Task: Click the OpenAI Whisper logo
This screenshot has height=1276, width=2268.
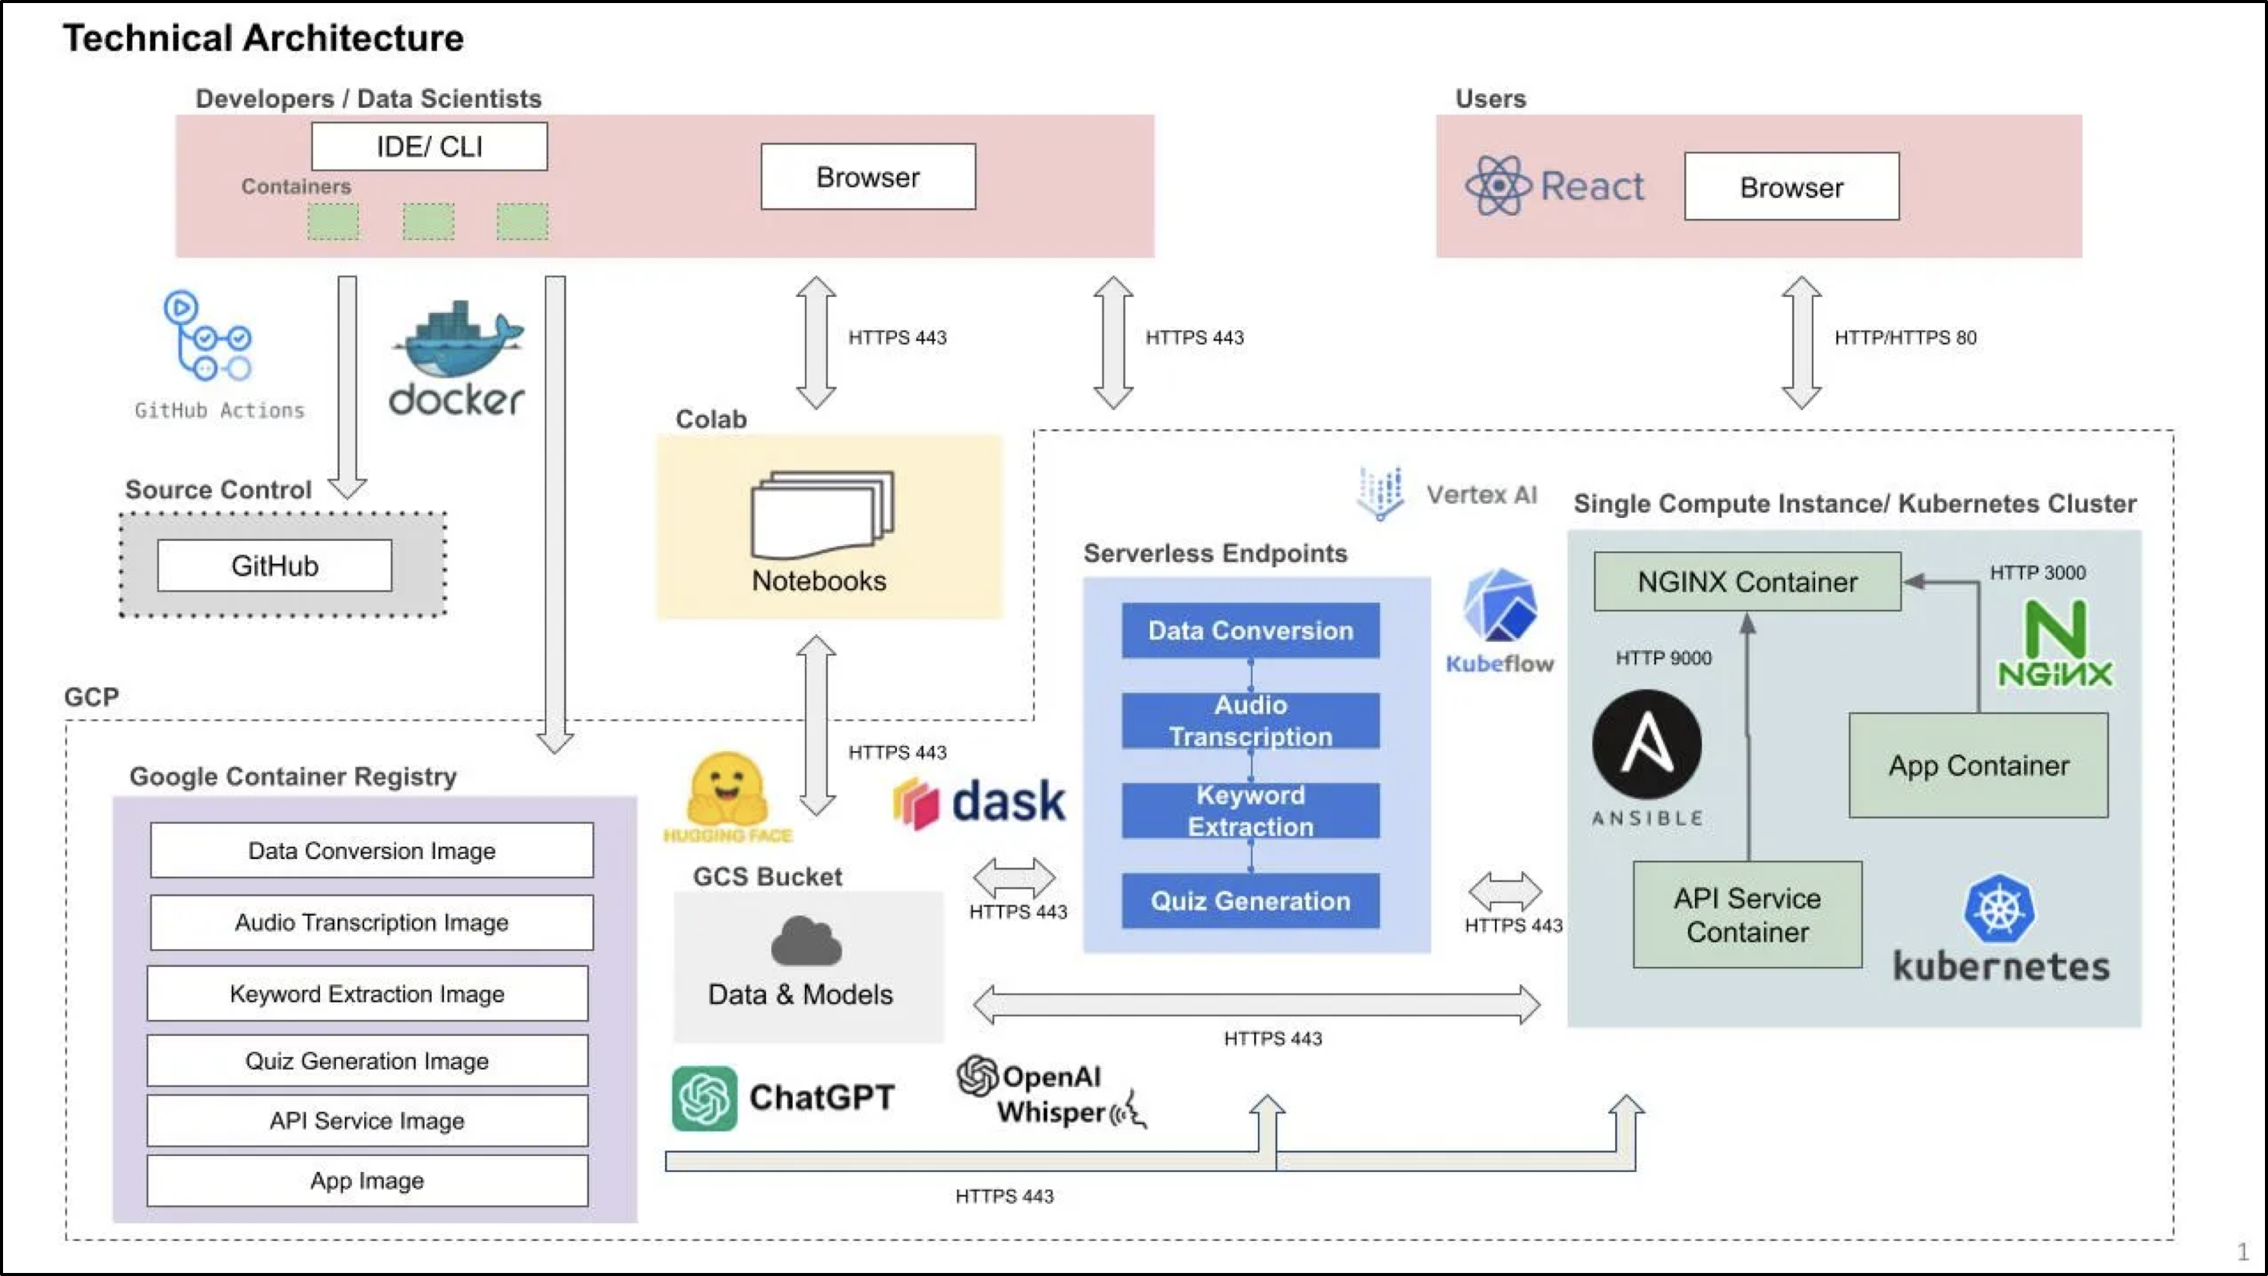Action: 1052,1092
